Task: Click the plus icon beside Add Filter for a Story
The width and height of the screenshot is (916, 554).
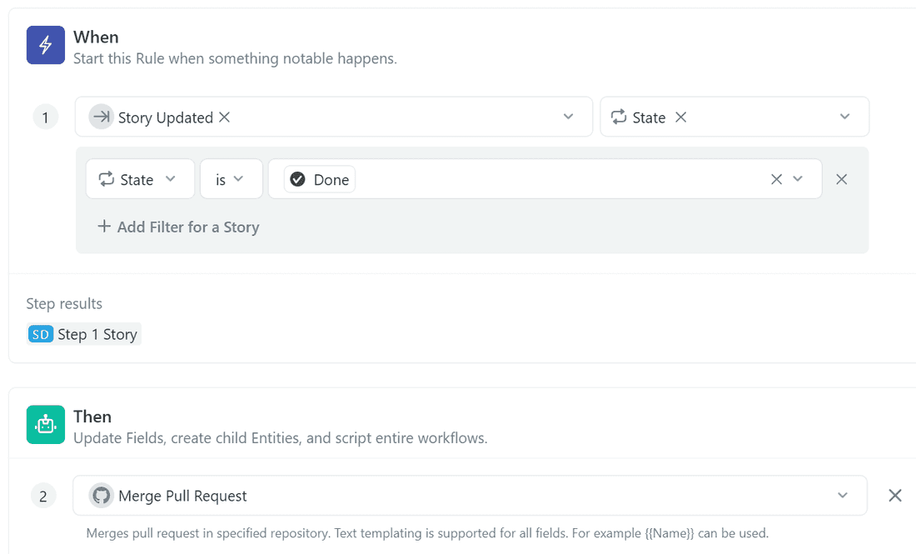Action: [103, 227]
